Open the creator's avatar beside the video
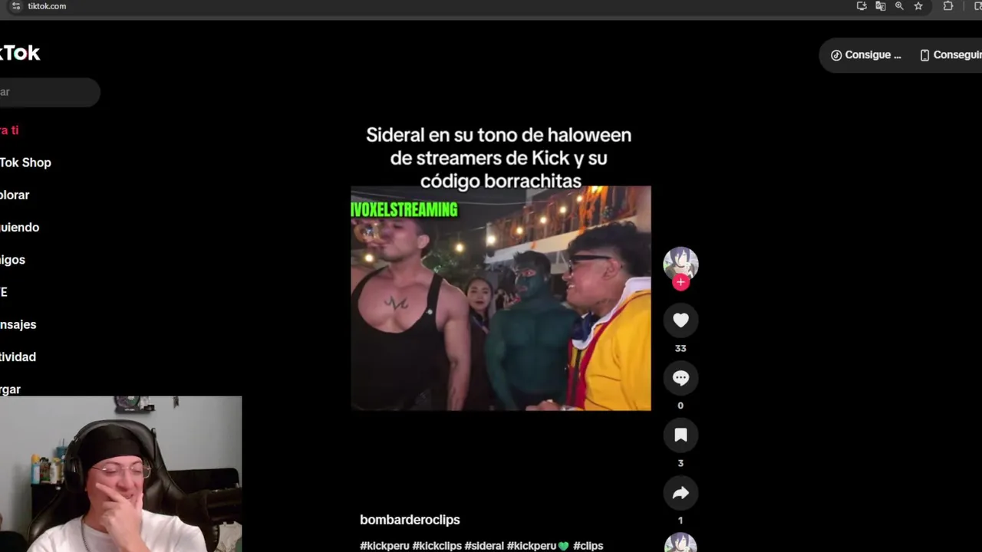This screenshot has width=982, height=552. [x=680, y=264]
